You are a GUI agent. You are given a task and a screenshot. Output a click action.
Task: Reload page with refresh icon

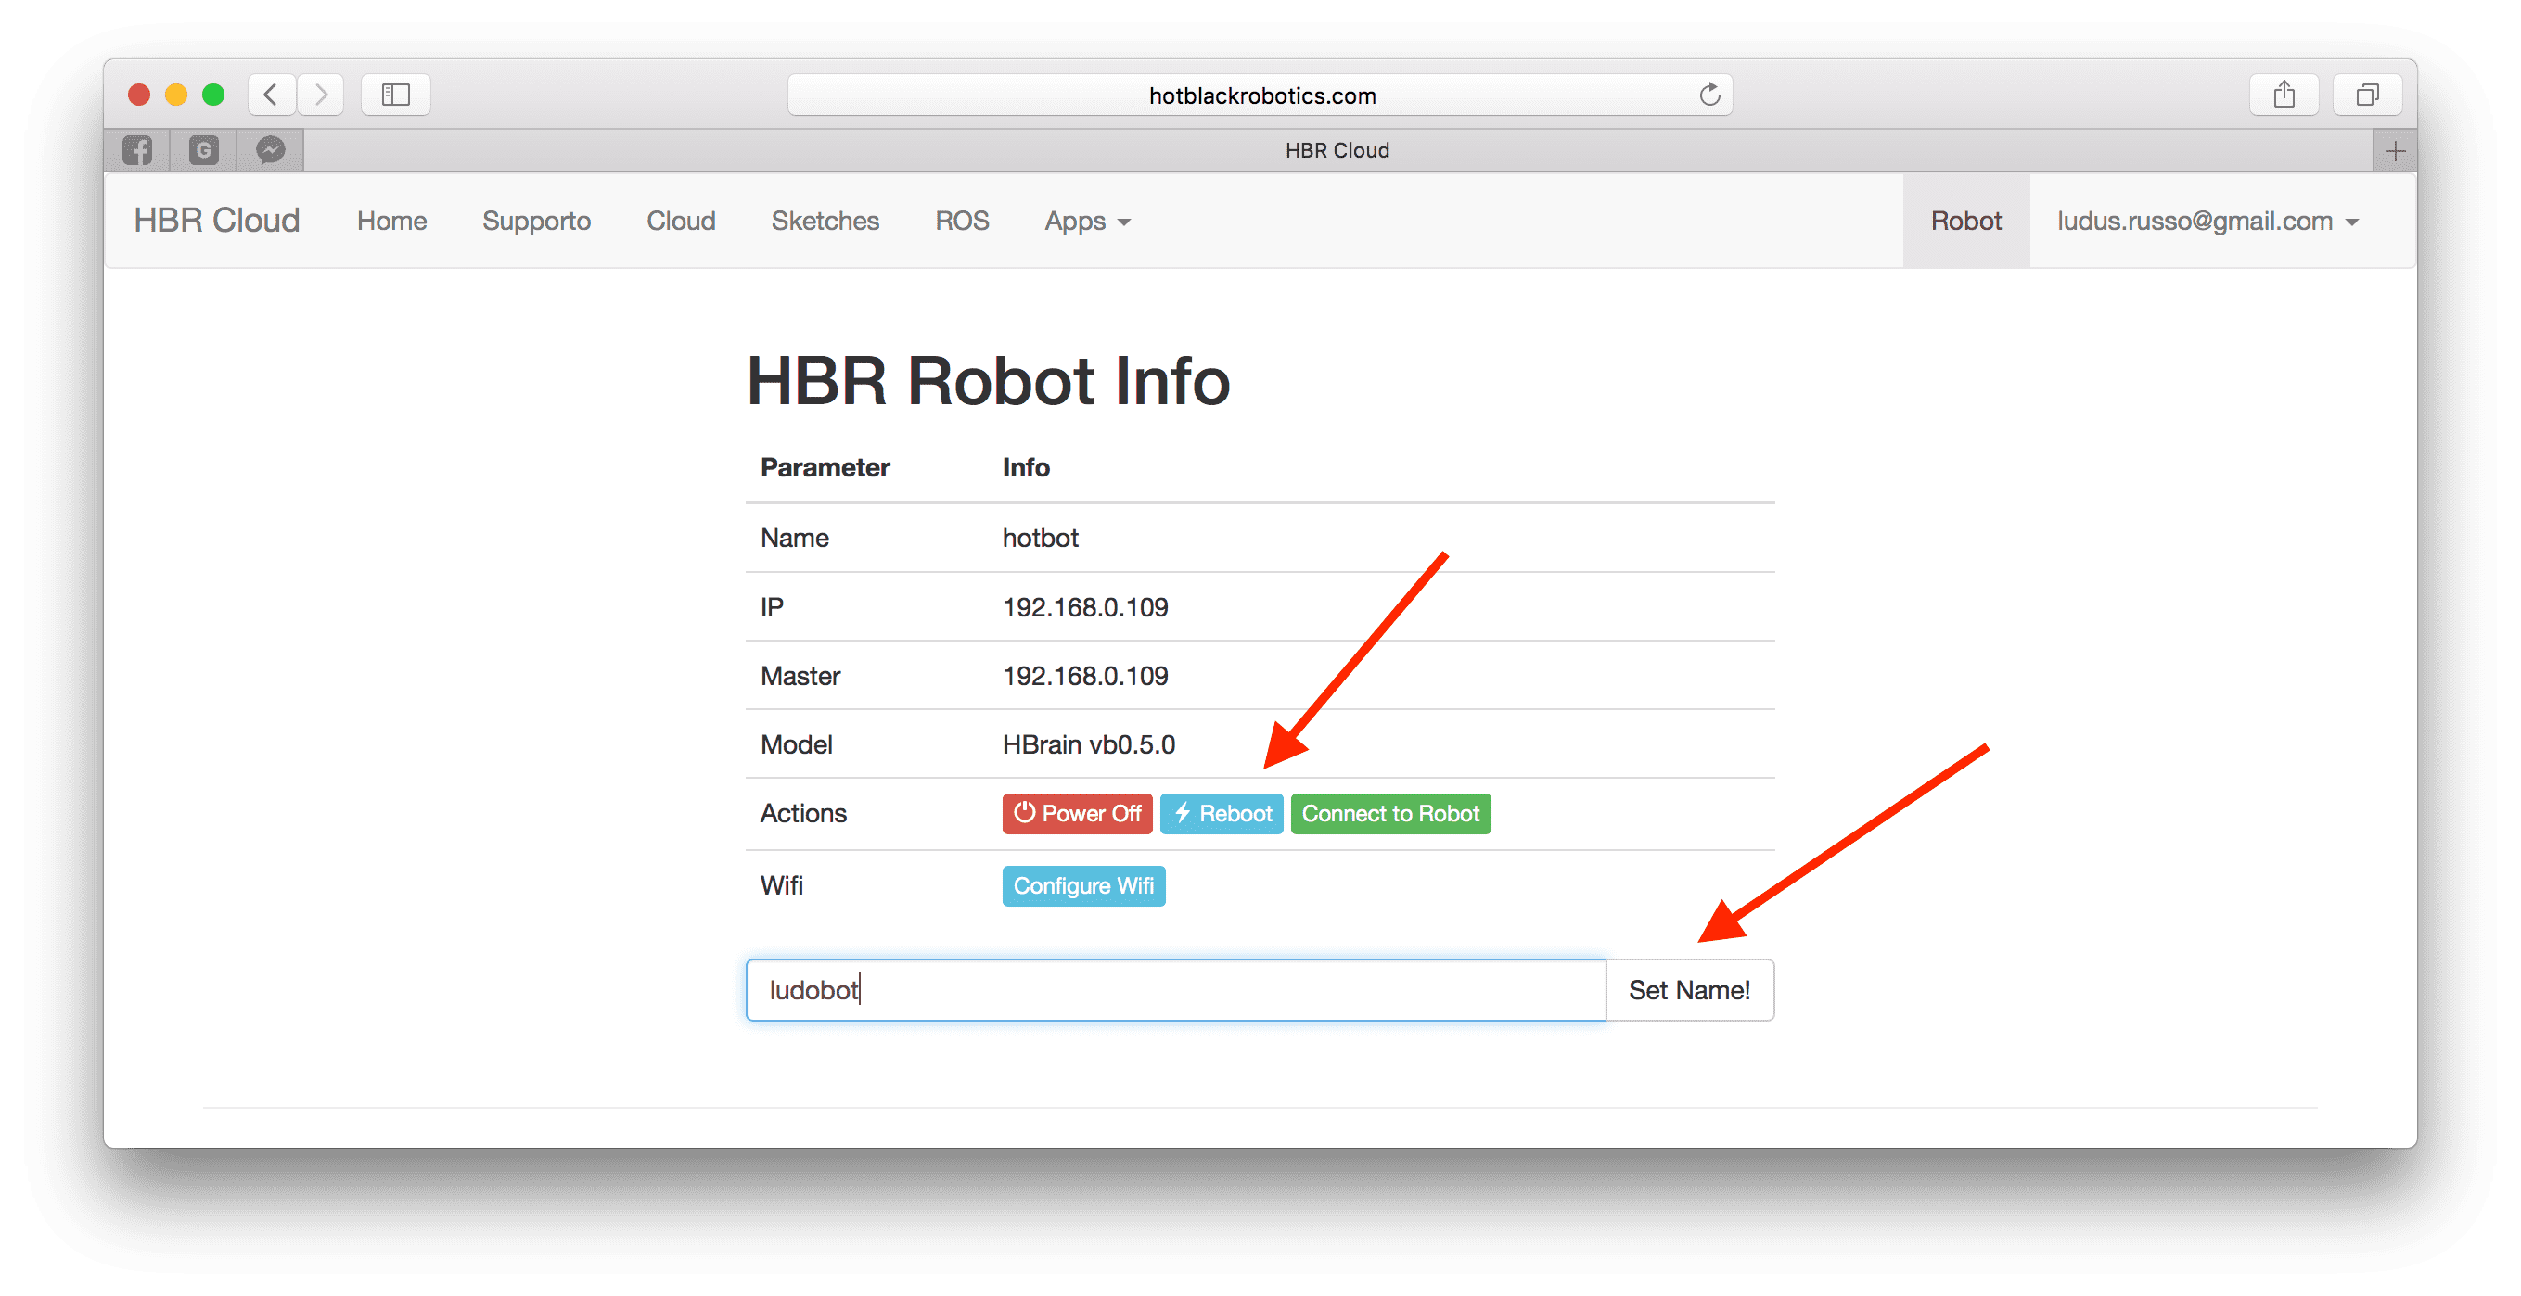coord(1708,95)
